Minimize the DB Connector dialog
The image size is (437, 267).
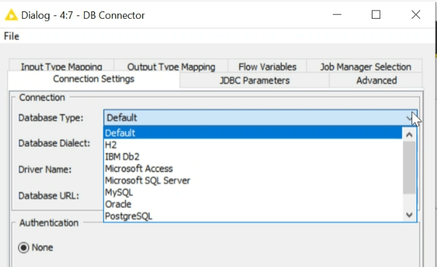click(337, 15)
